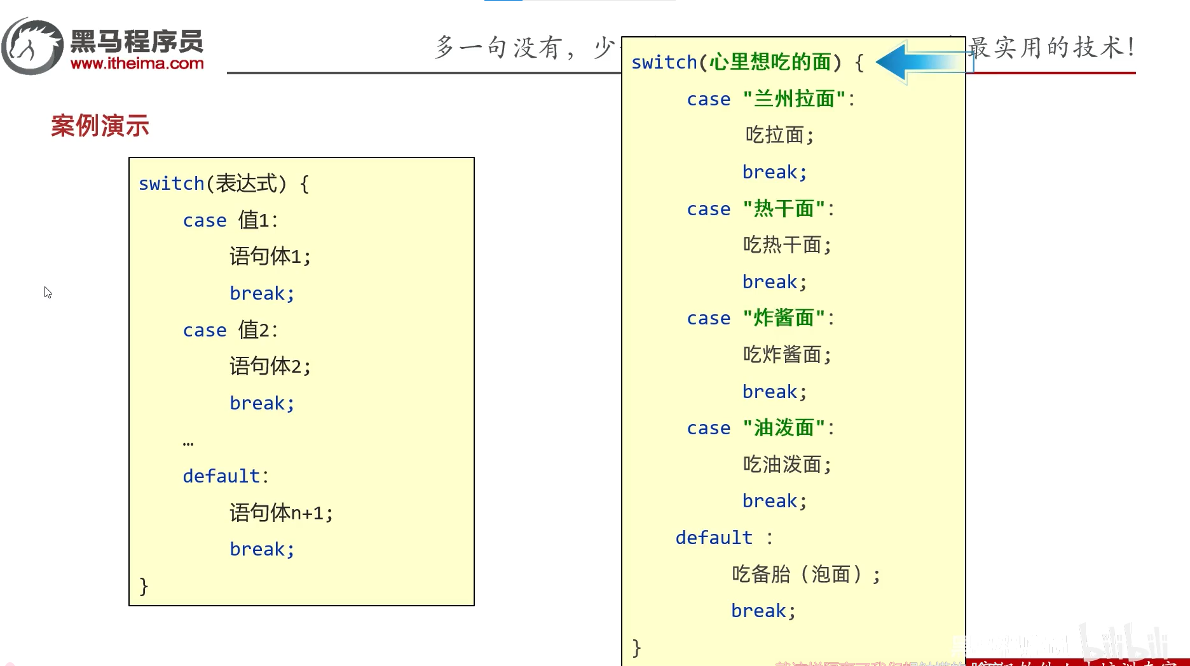The width and height of the screenshot is (1190, 666).
Task: Select the switch(心里想吃的面) { line
Action: point(748,62)
